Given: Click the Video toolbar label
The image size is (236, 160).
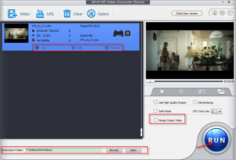Looking at the screenshot, I should coord(25,14).
